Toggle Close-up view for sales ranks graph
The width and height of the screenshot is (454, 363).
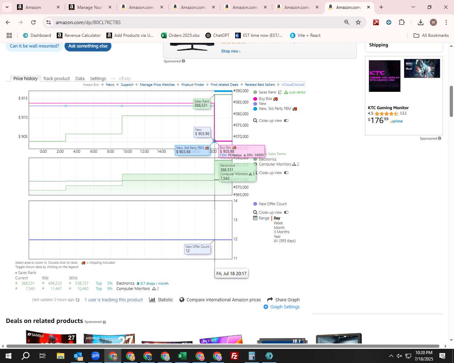(x=286, y=173)
